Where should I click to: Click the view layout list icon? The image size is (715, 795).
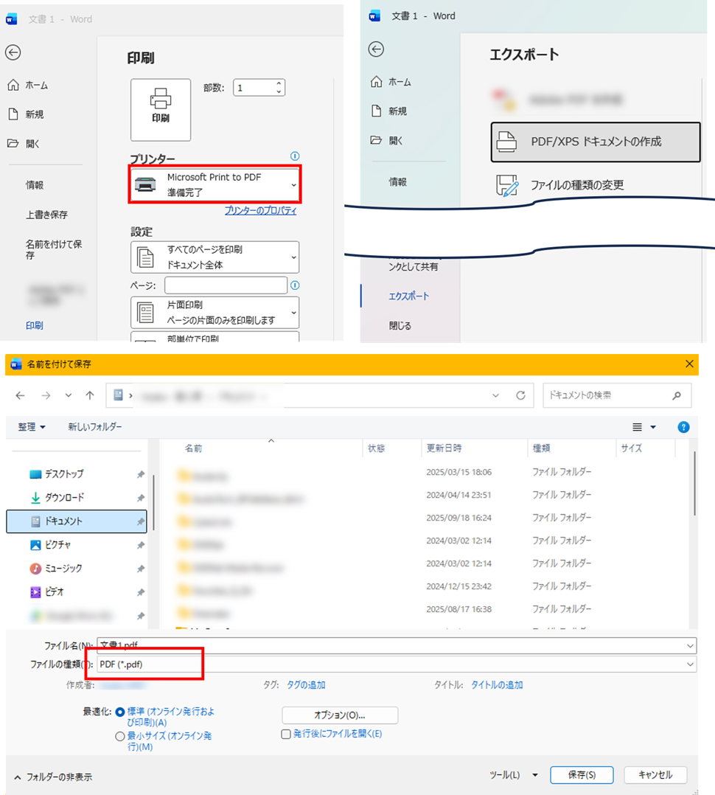(637, 428)
